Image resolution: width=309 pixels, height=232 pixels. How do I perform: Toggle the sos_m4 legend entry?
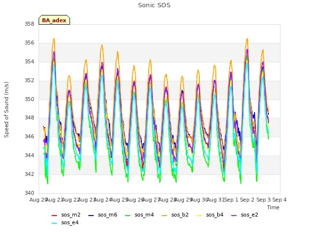click(x=140, y=215)
